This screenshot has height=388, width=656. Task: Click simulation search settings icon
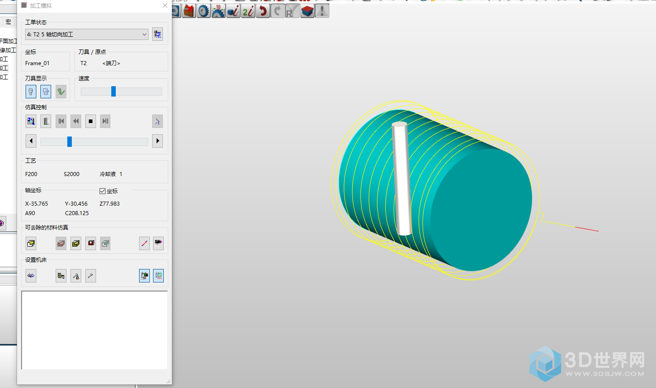[31, 121]
